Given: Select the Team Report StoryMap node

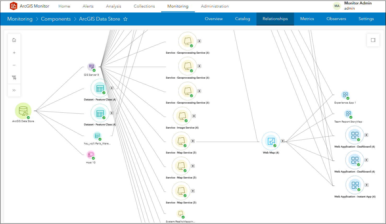Looking at the screenshot, I should [348, 114].
